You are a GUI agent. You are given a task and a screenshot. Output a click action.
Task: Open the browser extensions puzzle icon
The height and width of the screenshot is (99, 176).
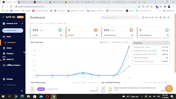pos(165,7)
